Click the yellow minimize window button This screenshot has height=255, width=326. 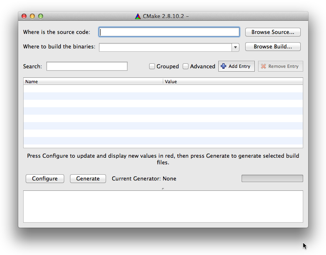tap(32, 17)
